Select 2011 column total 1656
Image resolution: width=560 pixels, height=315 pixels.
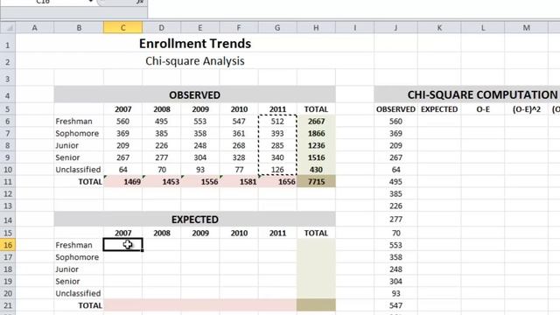[277, 181]
